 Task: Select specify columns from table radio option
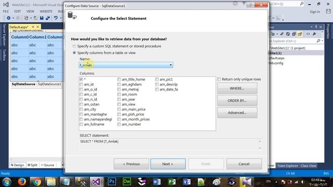[x=74, y=52]
